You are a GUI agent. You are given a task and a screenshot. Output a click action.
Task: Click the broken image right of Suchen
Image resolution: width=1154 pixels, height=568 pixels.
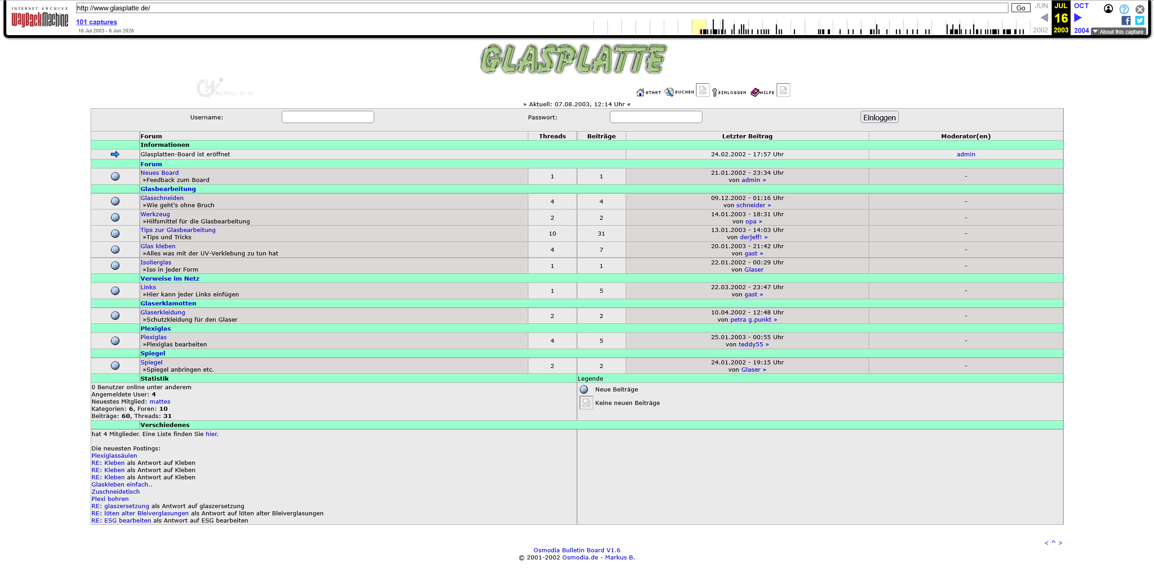click(703, 90)
